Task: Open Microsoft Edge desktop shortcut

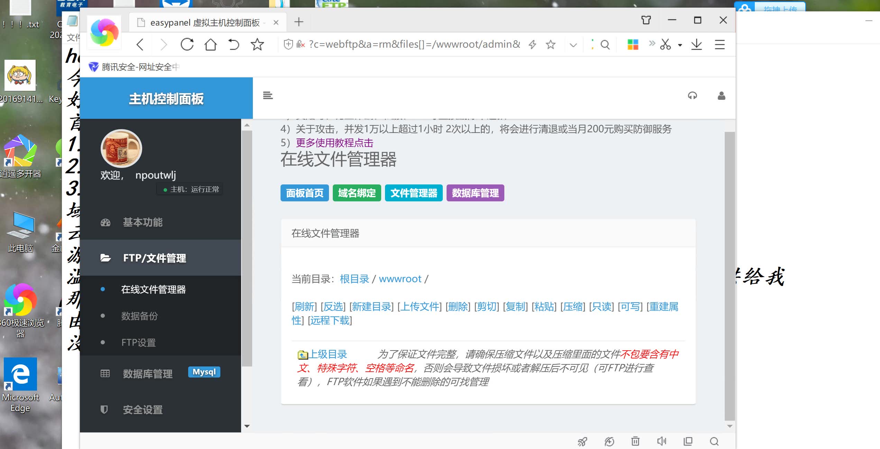Action: pyautogui.click(x=20, y=384)
